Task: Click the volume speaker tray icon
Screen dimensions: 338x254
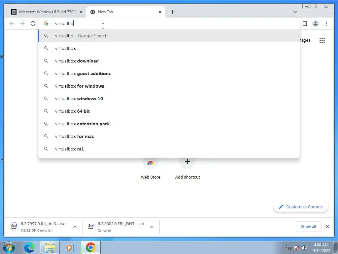Action: click(x=304, y=248)
